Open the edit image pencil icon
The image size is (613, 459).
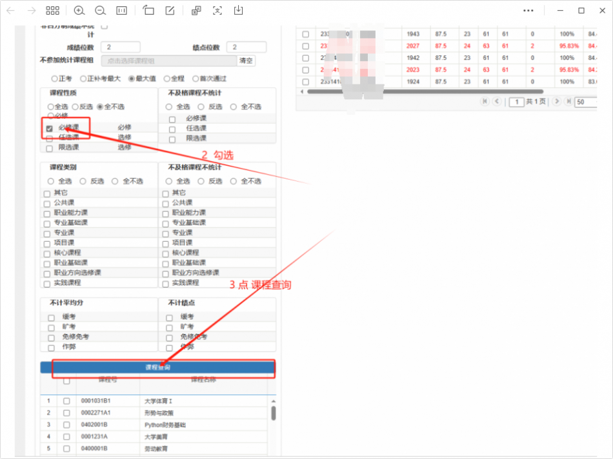pyautogui.click(x=170, y=10)
